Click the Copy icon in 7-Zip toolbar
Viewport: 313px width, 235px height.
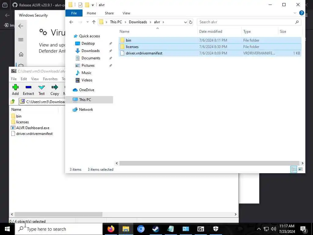pos(55,90)
